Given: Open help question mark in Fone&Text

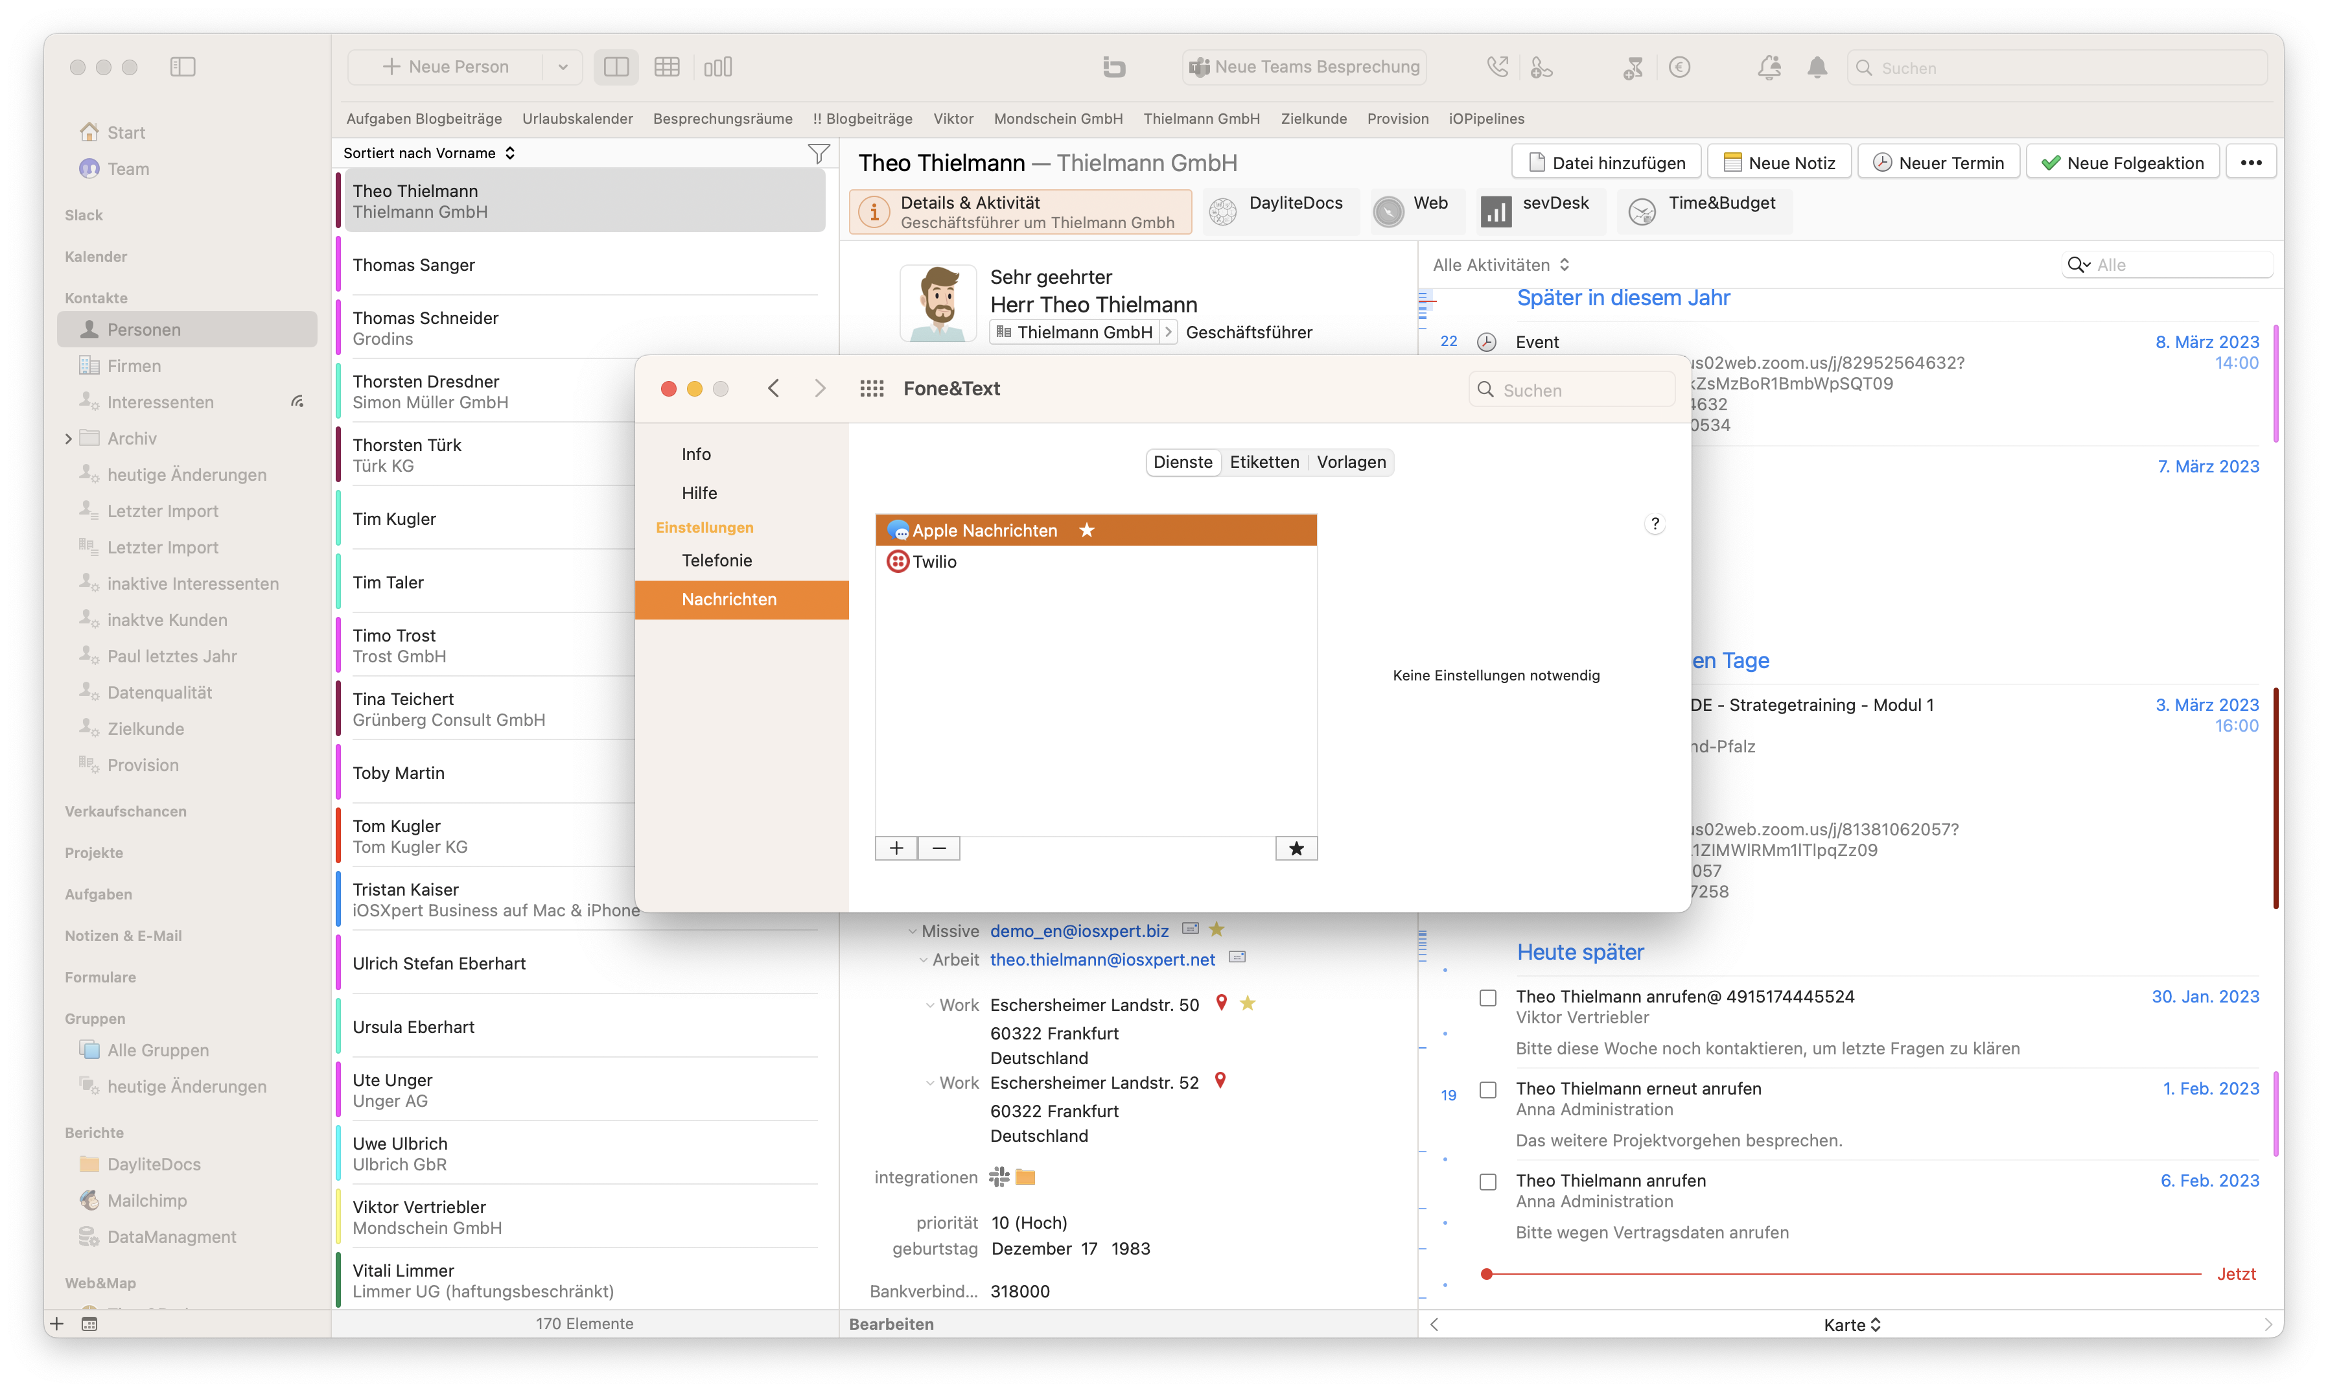Looking at the screenshot, I should tap(1655, 524).
